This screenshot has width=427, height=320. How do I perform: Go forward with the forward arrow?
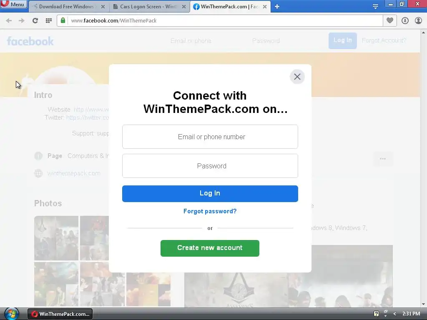click(x=22, y=21)
